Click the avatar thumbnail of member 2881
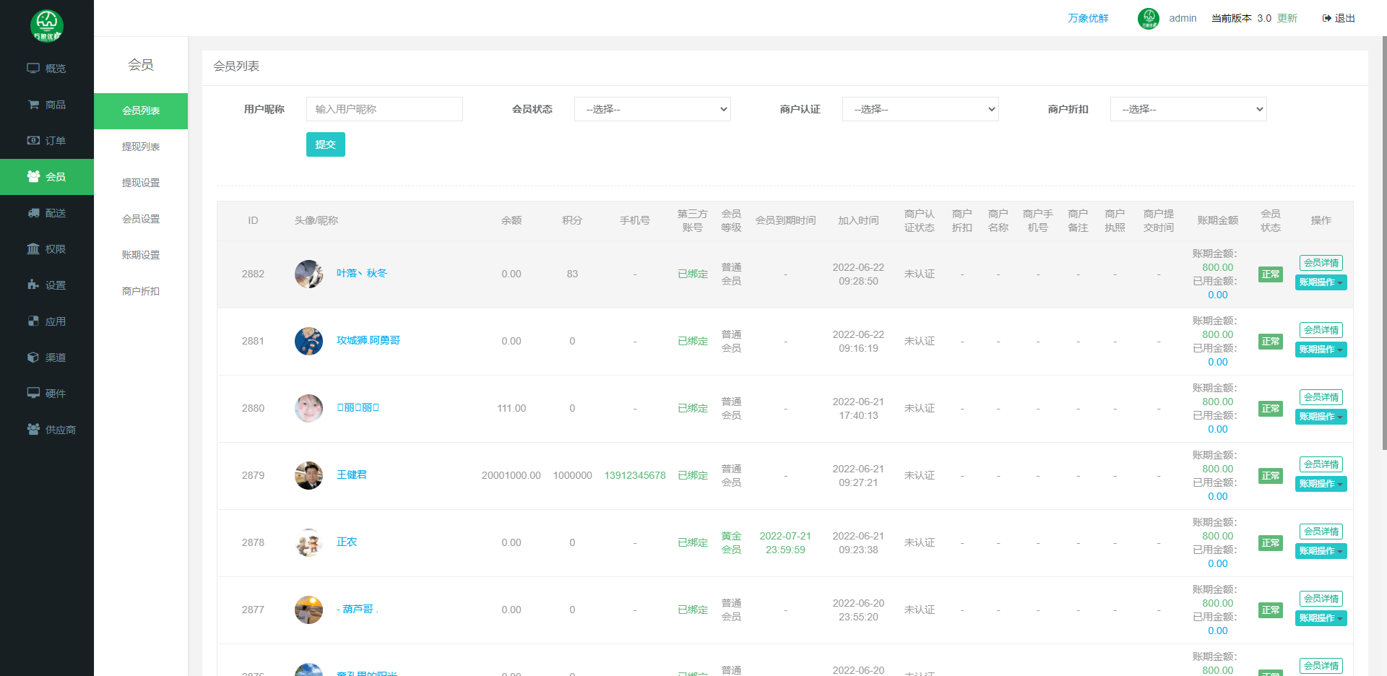The width and height of the screenshot is (1387, 676). 308,341
